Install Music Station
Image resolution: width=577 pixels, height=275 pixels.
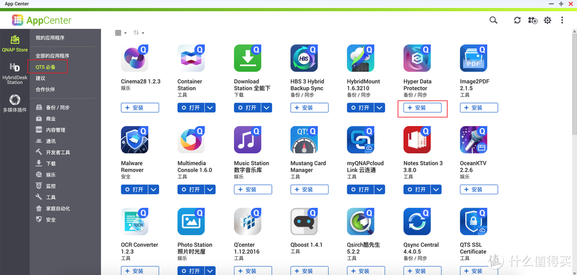tap(253, 190)
